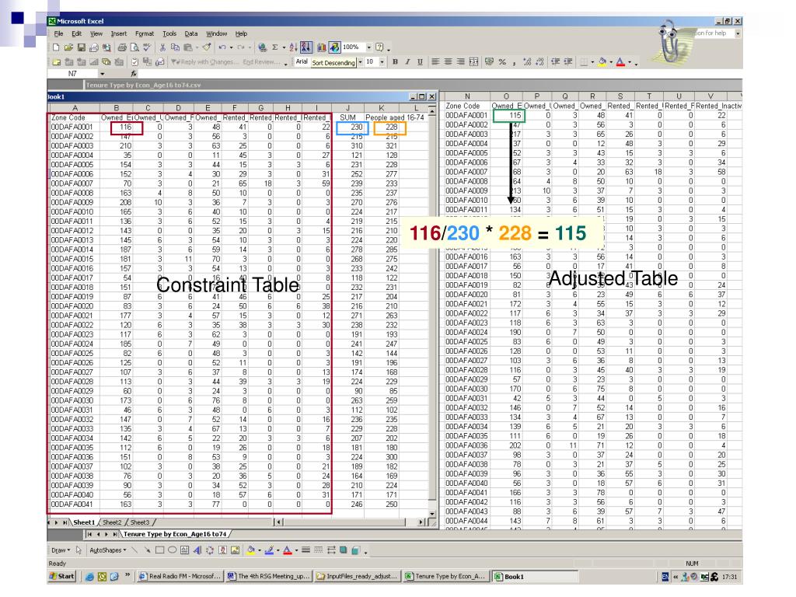796x597 pixels.
Task: Toggle Bold formatting
Action: [395, 62]
